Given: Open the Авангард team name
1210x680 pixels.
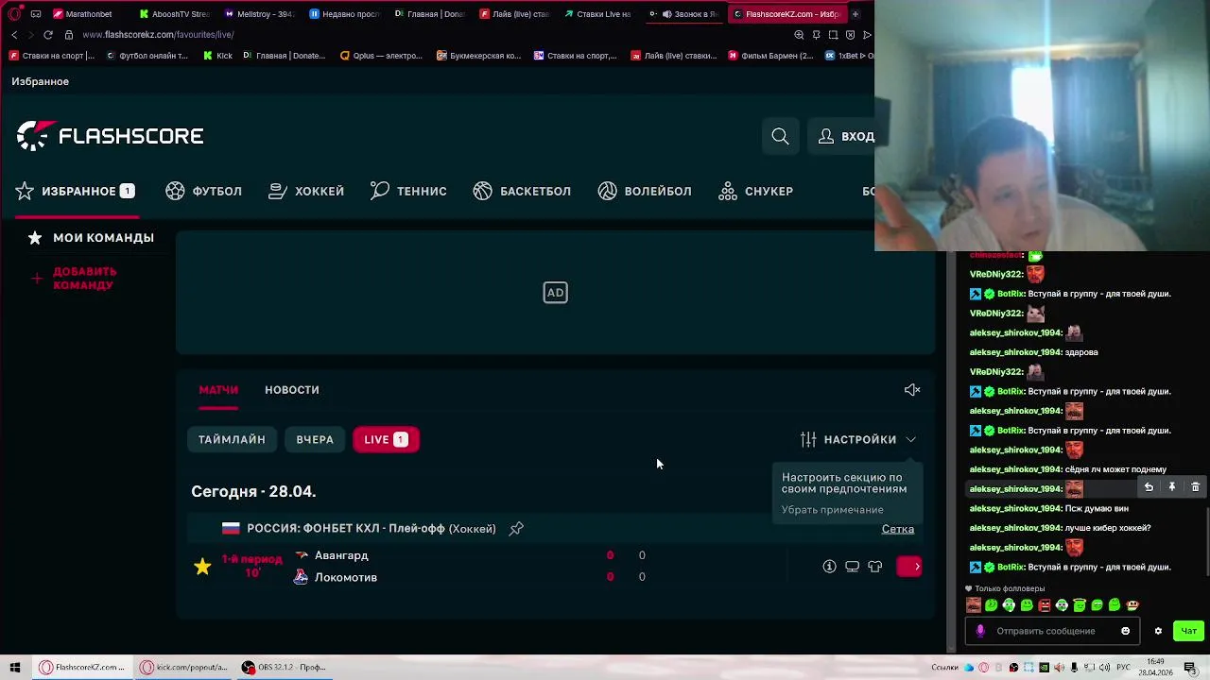Looking at the screenshot, I should (341, 555).
